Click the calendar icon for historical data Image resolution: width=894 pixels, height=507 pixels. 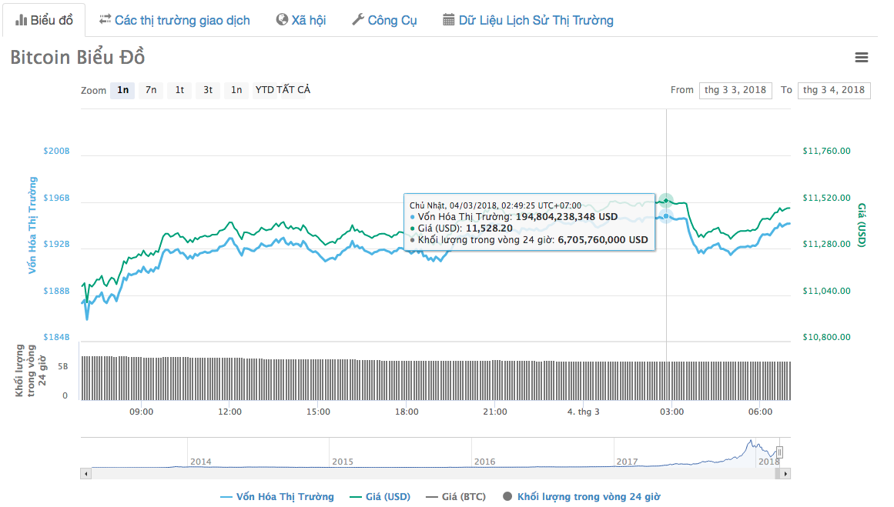point(449,19)
